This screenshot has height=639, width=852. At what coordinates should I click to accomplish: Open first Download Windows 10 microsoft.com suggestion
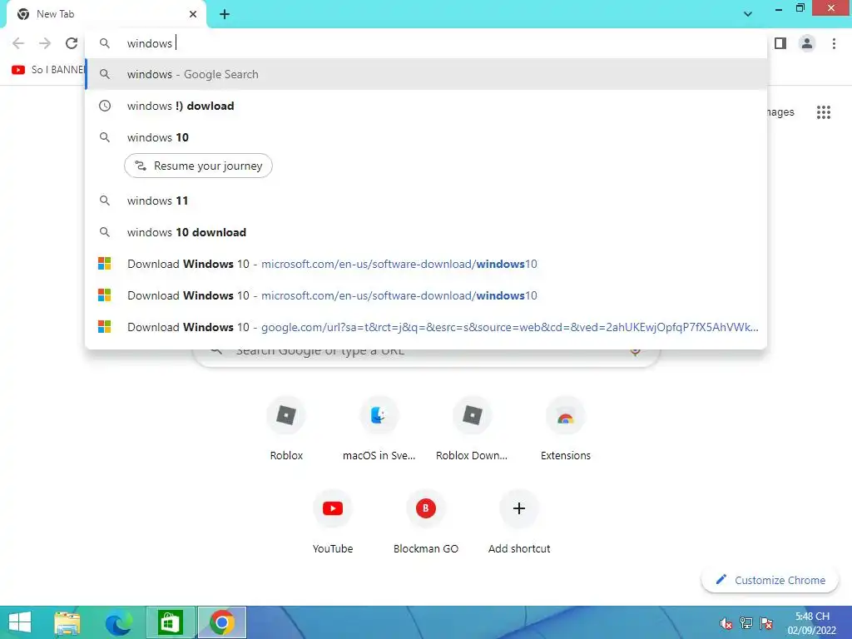click(x=426, y=264)
